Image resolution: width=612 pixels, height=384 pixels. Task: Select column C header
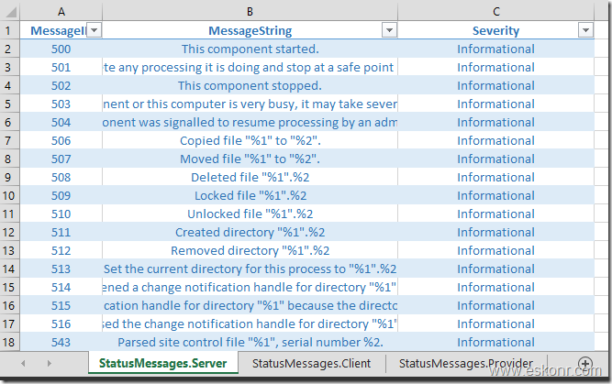tap(495, 11)
